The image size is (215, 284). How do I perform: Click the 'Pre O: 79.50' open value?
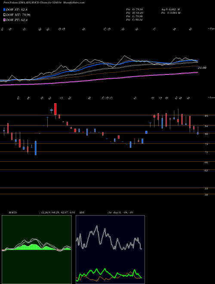click(135, 9)
